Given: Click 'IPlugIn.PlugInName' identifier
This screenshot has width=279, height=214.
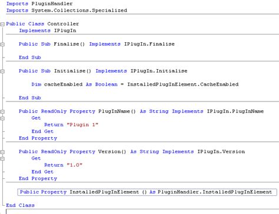Looking at the screenshot, I should (x=235, y=111).
